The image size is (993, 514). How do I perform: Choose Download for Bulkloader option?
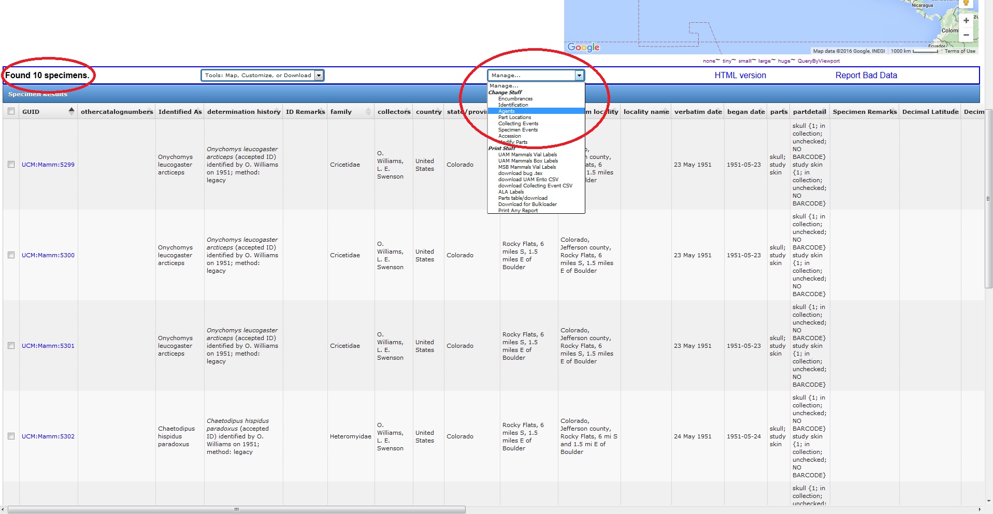527,204
